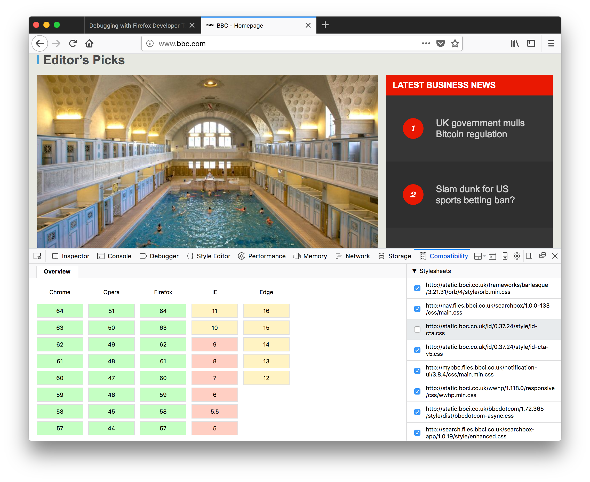Bookmark this page with star
The image size is (590, 482).
(455, 44)
